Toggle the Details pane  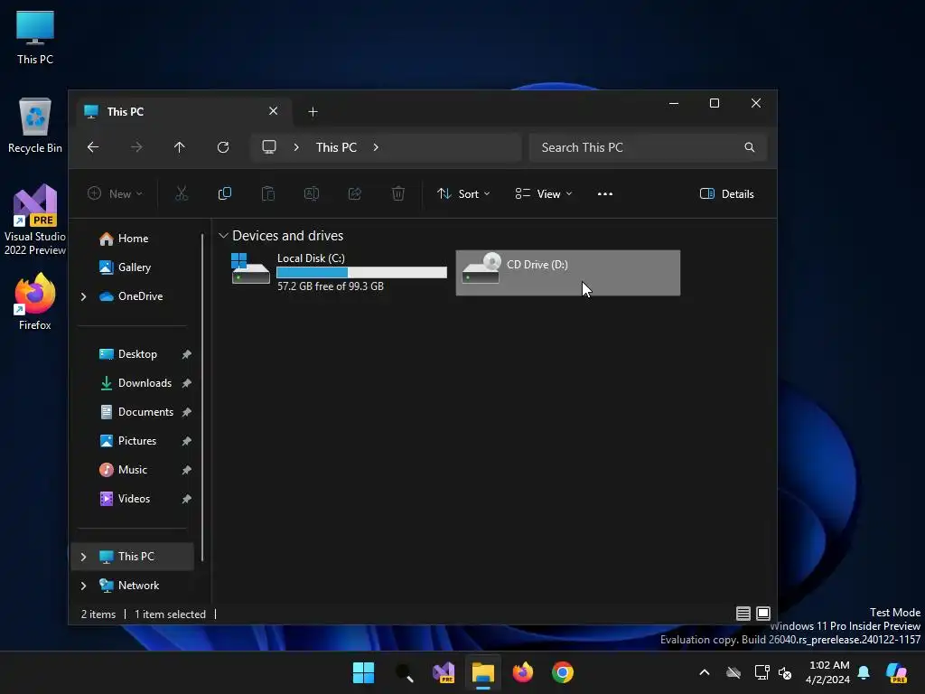(x=727, y=193)
